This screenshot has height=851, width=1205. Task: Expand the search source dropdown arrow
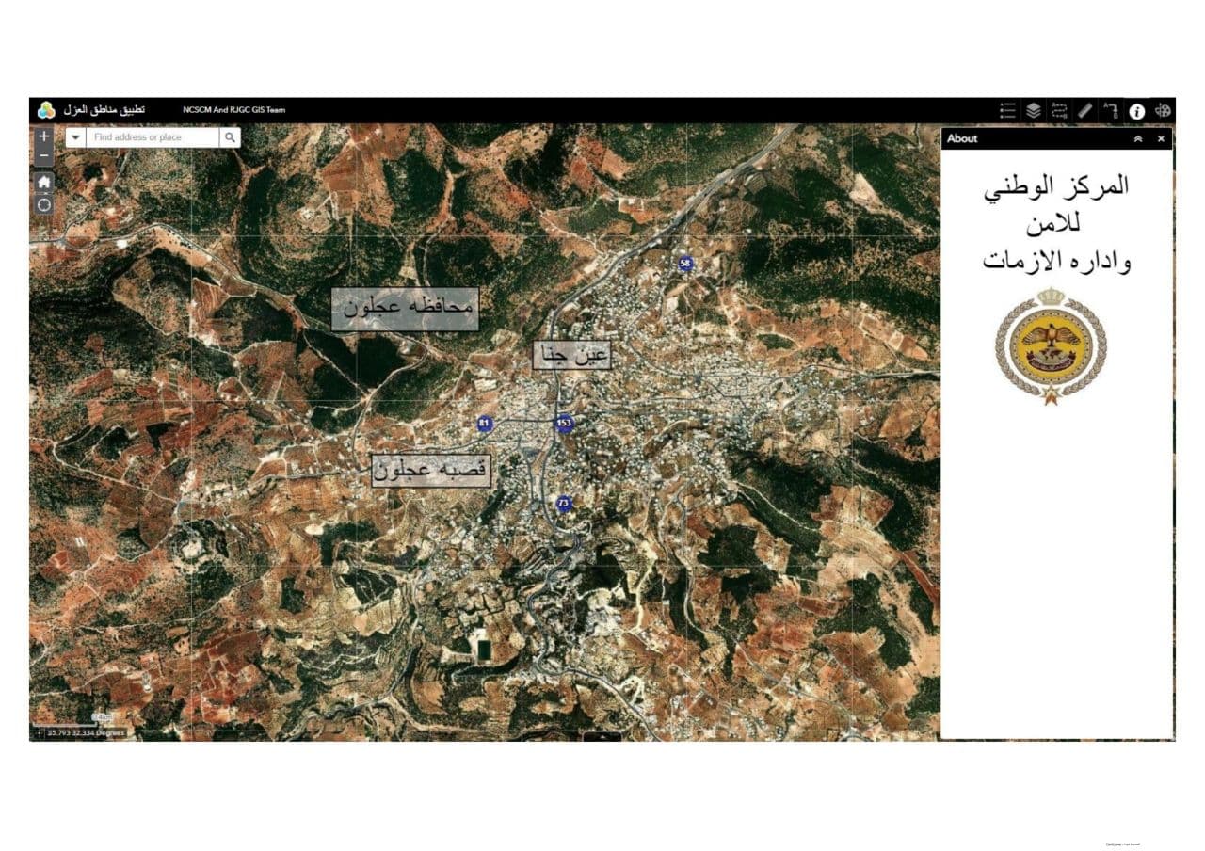tap(75, 137)
